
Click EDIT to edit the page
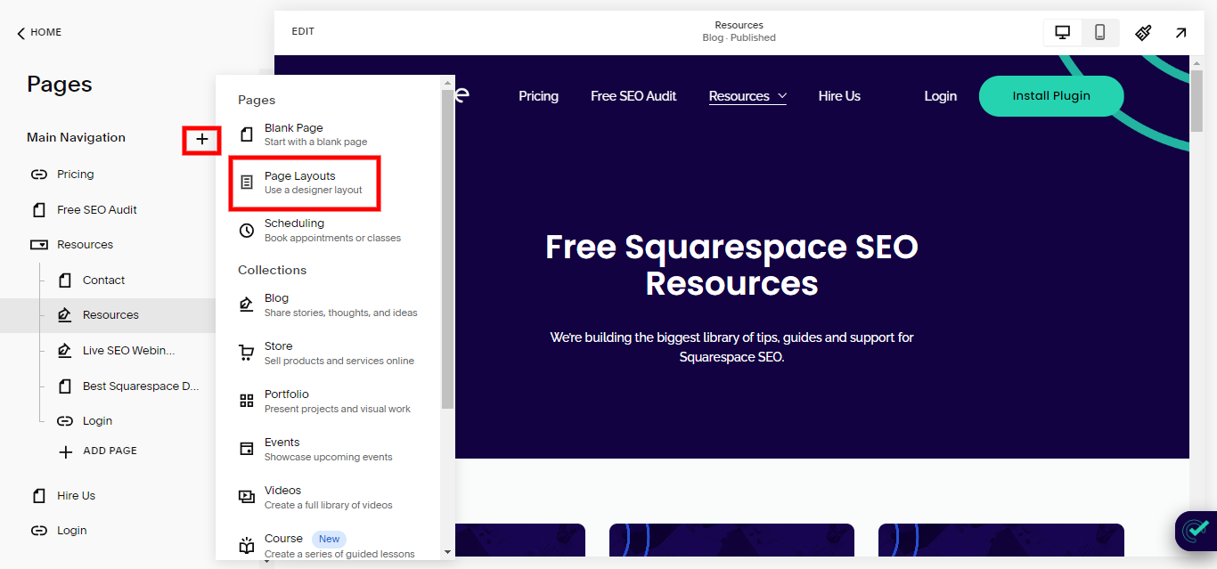(x=303, y=30)
